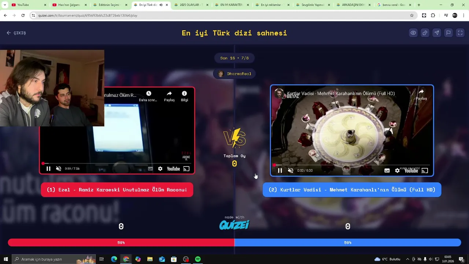Image resolution: width=469 pixels, height=264 pixels.
Task: Pause the Ezel video on the left
Action: point(48,169)
